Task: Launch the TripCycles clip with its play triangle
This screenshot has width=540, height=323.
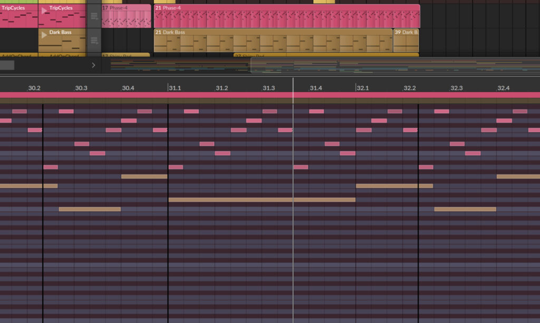Action: [x=44, y=11]
